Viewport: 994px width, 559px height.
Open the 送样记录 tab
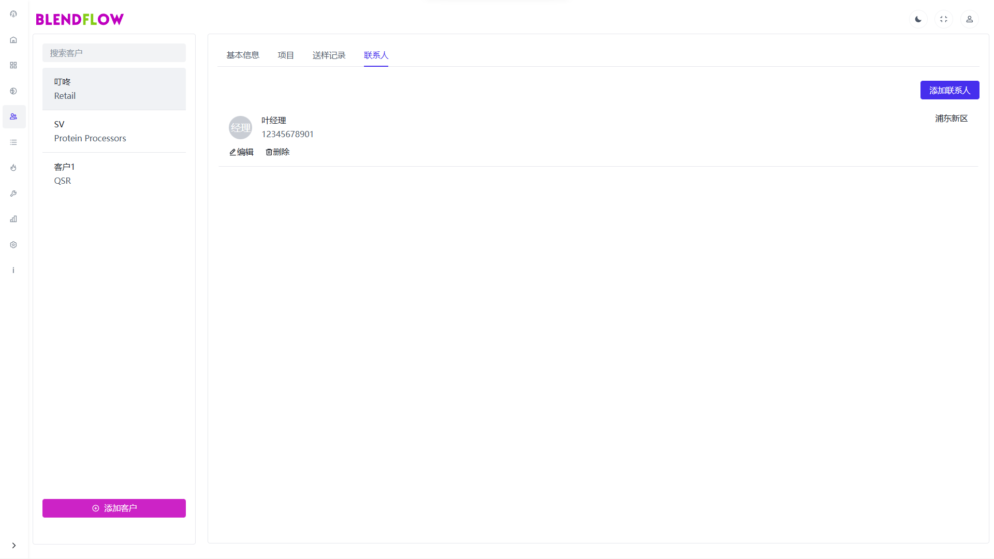coord(329,55)
